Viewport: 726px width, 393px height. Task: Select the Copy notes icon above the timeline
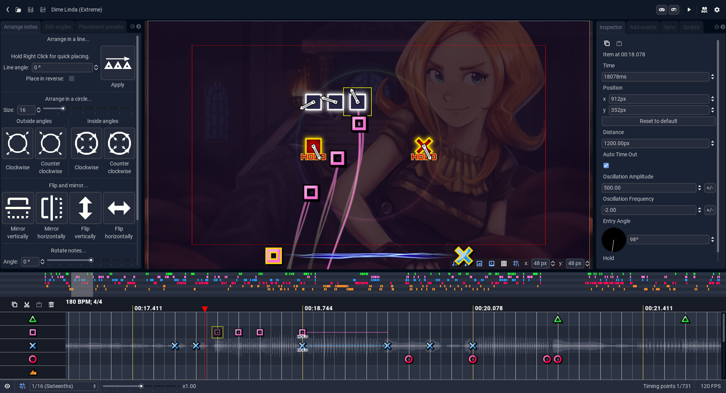[x=15, y=305]
